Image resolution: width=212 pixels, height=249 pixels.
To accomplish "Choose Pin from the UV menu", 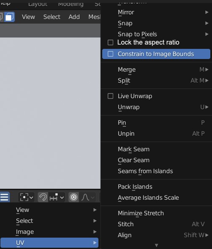I will point(156,123).
